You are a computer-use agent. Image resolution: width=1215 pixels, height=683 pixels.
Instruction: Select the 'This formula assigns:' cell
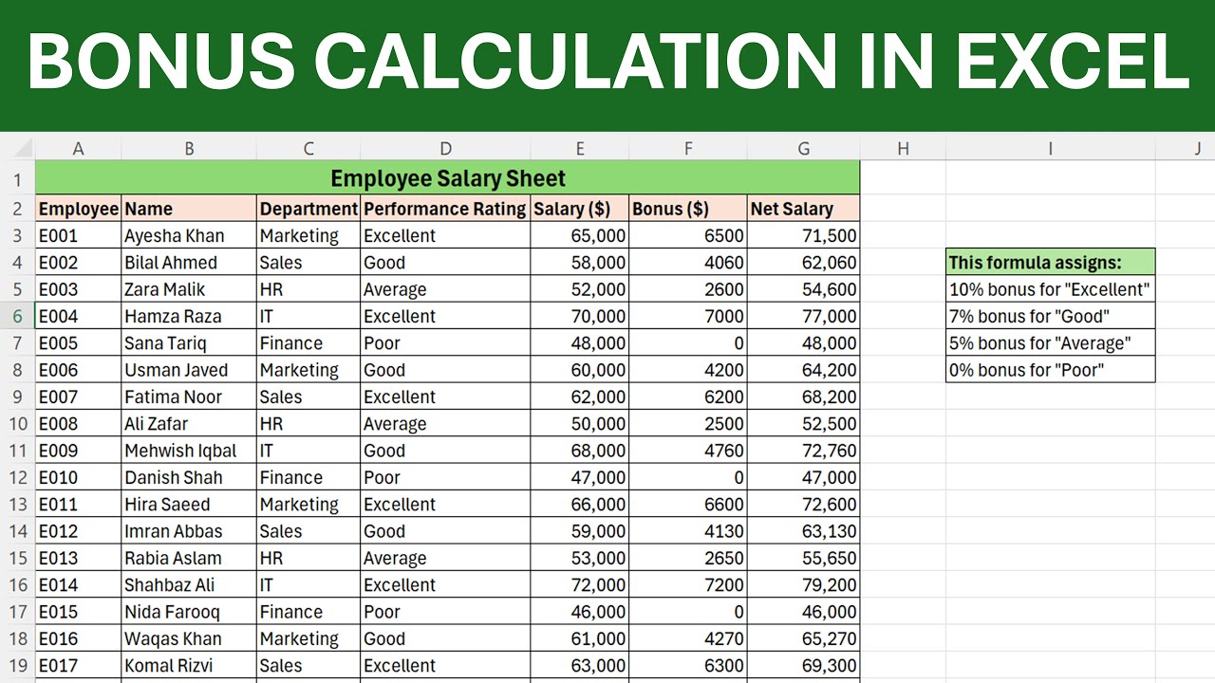click(1051, 262)
